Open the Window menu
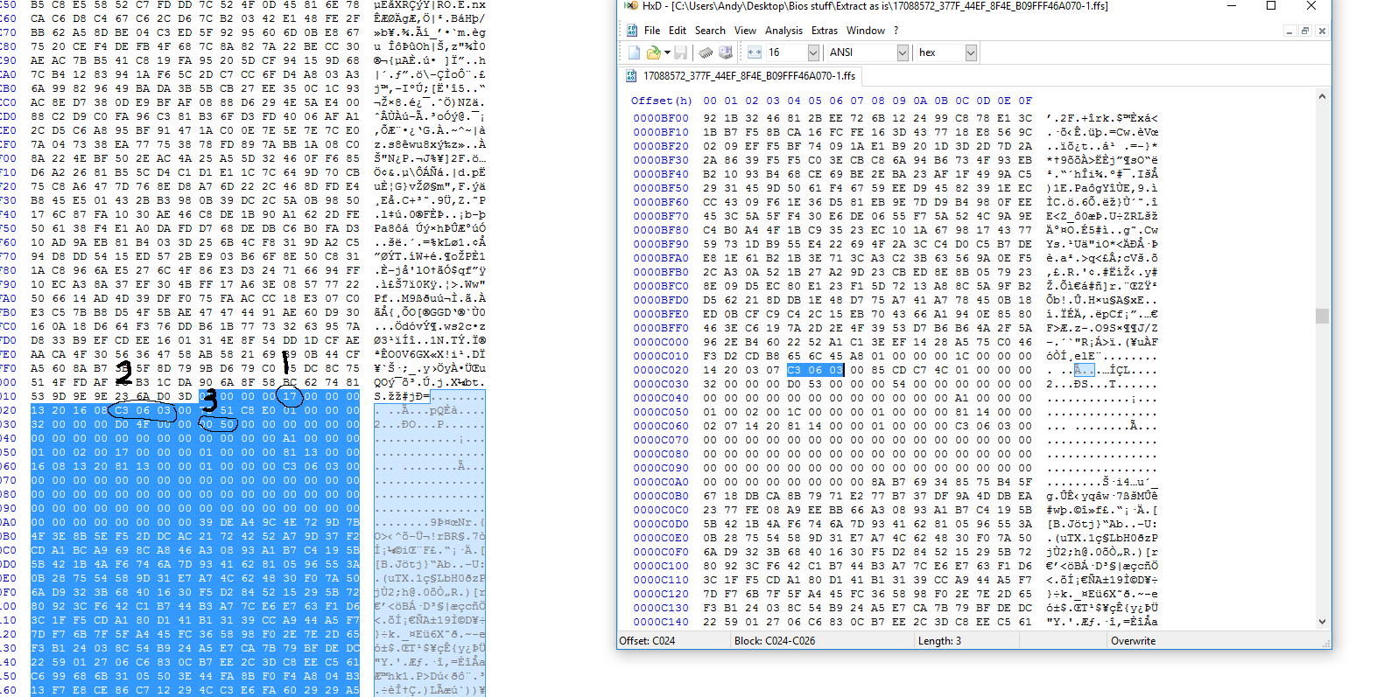 click(866, 31)
